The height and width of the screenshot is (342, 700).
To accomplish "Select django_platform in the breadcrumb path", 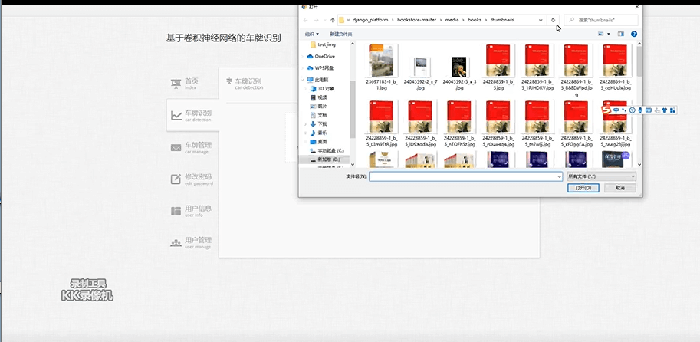I will click(370, 20).
